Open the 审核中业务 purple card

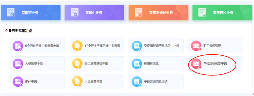click(94, 12)
